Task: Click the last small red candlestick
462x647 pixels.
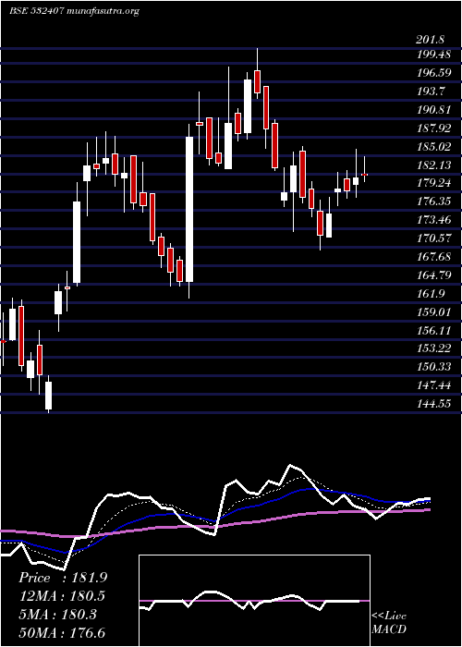Action: pos(364,175)
